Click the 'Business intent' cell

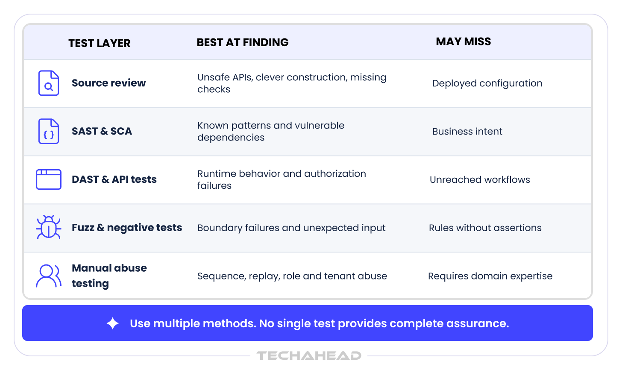(467, 132)
